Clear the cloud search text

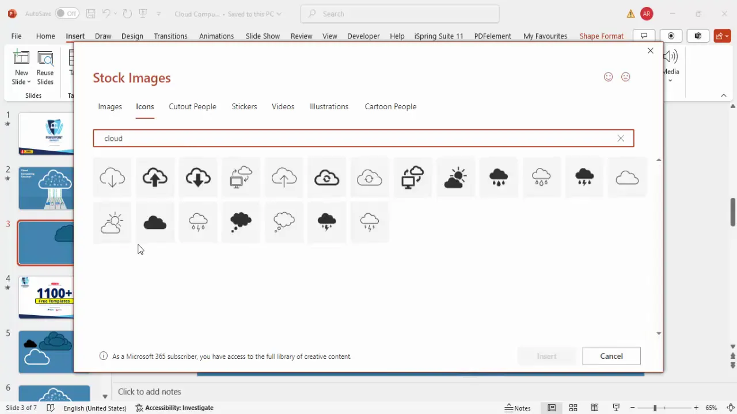click(x=621, y=138)
